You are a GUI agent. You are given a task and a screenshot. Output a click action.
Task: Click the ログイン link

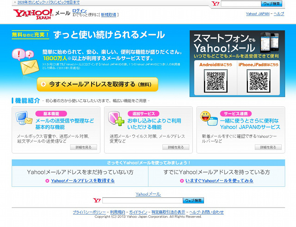pos(80,11)
